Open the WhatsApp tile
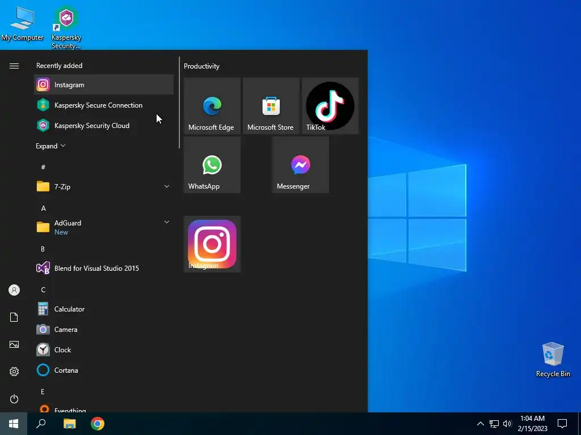This screenshot has width=581, height=435. (x=212, y=165)
